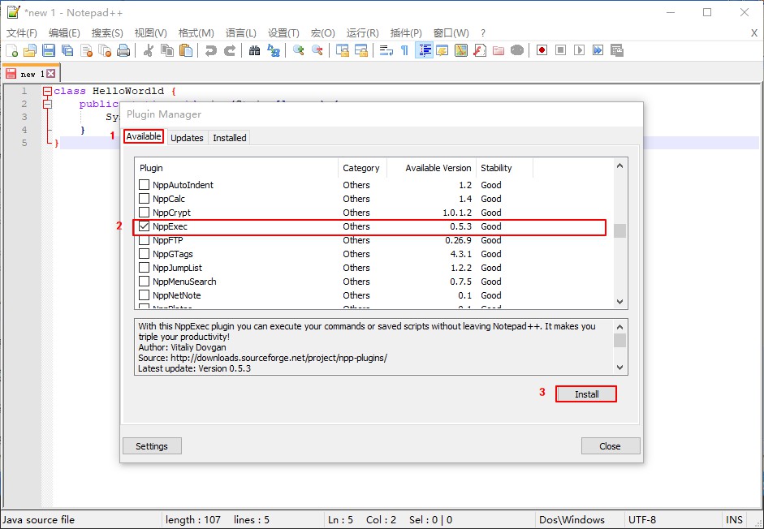Screen dimensions: 764x529
Task: Open the 文件(F) menu
Action: [22, 32]
